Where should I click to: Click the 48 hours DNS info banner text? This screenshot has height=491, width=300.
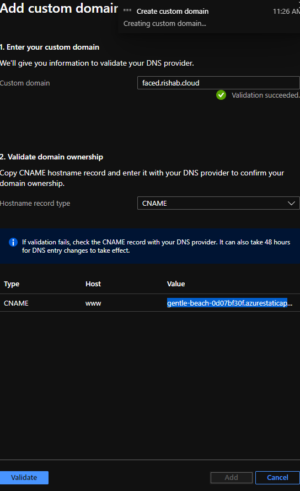(156, 246)
